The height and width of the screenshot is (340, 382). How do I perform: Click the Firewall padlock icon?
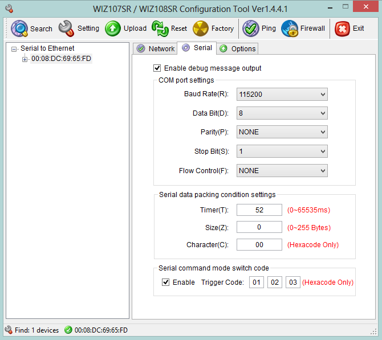[x=290, y=28]
